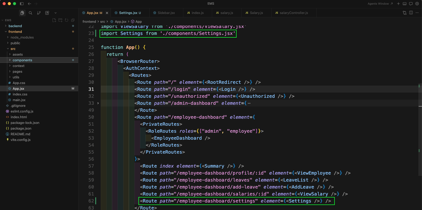
Task: Click the src breadcrumb segment
Action: tap(103, 22)
